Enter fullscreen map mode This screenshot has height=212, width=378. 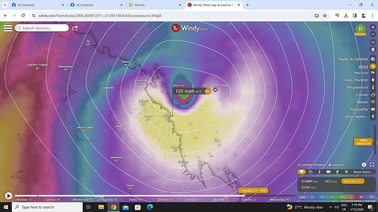(x=372, y=165)
